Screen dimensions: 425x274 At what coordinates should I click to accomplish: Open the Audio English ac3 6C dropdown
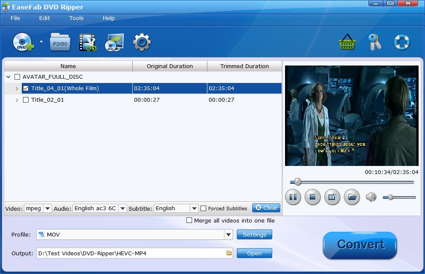122,208
